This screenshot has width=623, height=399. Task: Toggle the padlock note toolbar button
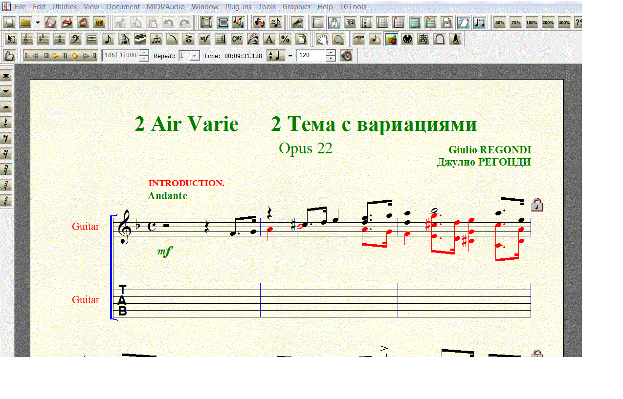[x=334, y=22]
